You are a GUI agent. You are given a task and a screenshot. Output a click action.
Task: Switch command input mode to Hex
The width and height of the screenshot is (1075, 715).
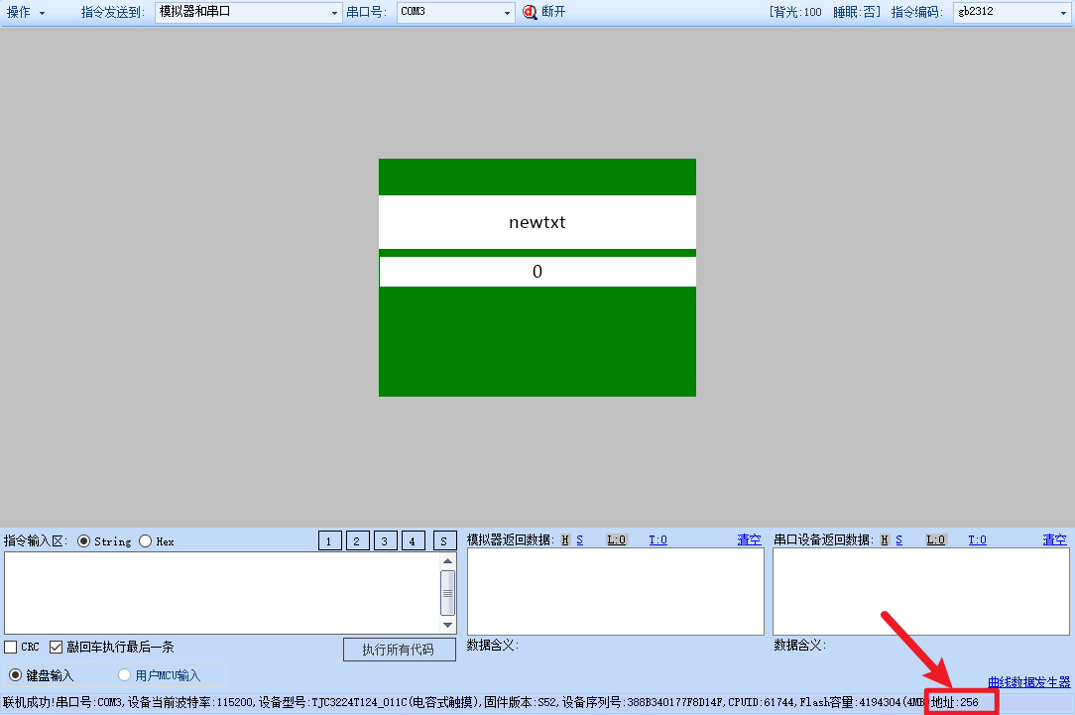click(x=145, y=540)
